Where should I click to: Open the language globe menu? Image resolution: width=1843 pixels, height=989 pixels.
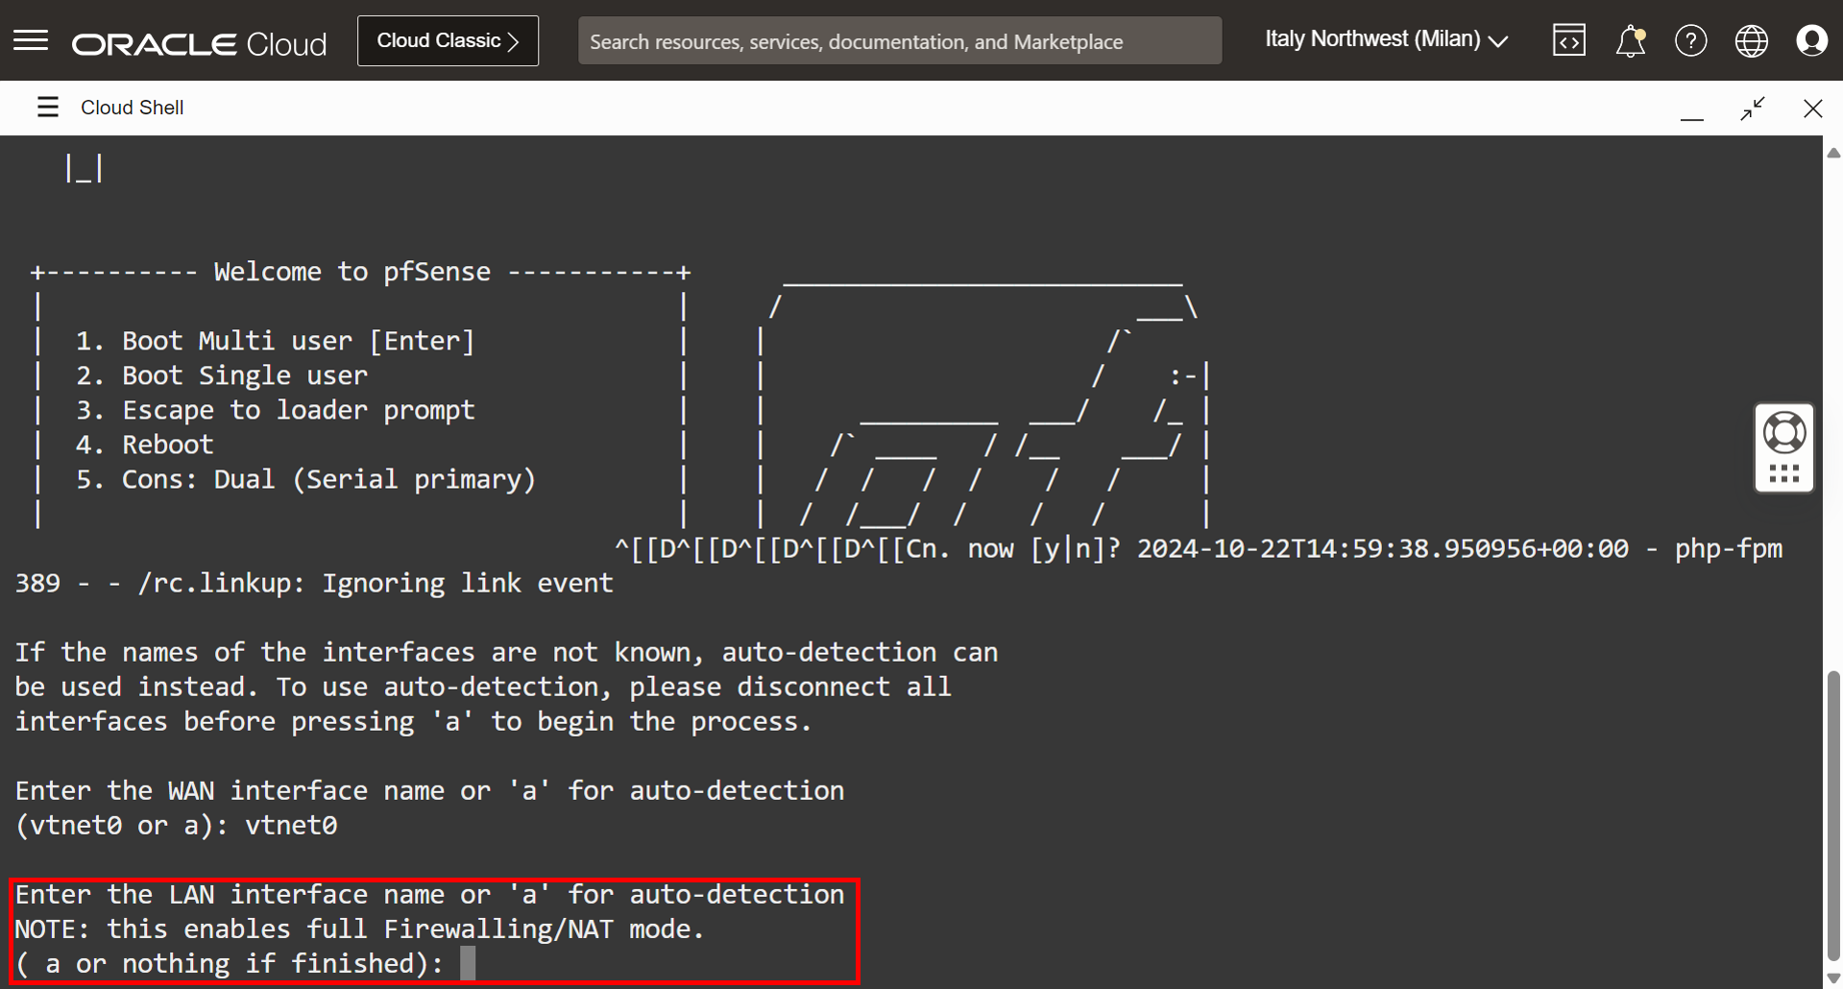tap(1752, 40)
